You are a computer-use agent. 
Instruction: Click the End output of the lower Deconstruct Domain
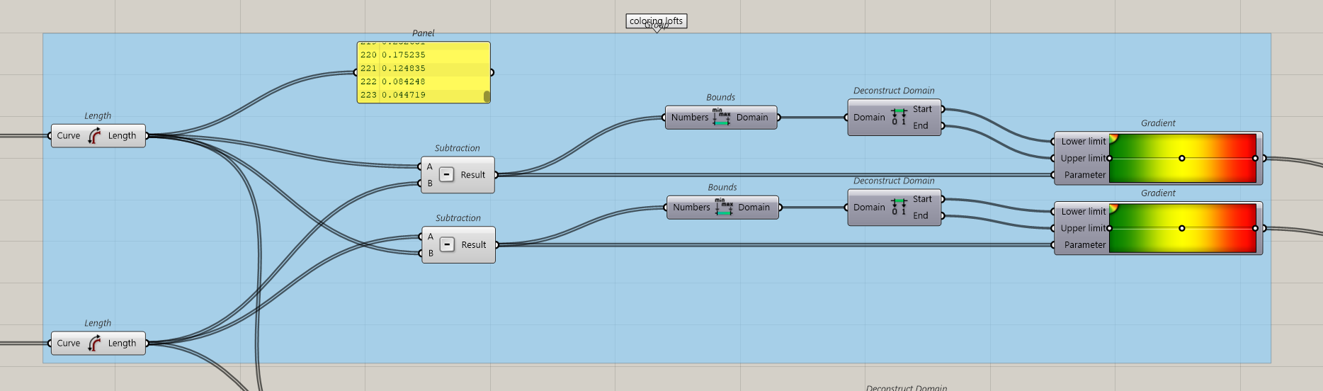tap(920, 216)
